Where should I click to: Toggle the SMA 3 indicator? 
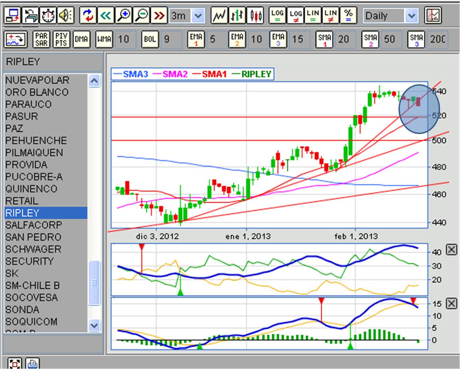pyautogui.click(x=416, y=40)
